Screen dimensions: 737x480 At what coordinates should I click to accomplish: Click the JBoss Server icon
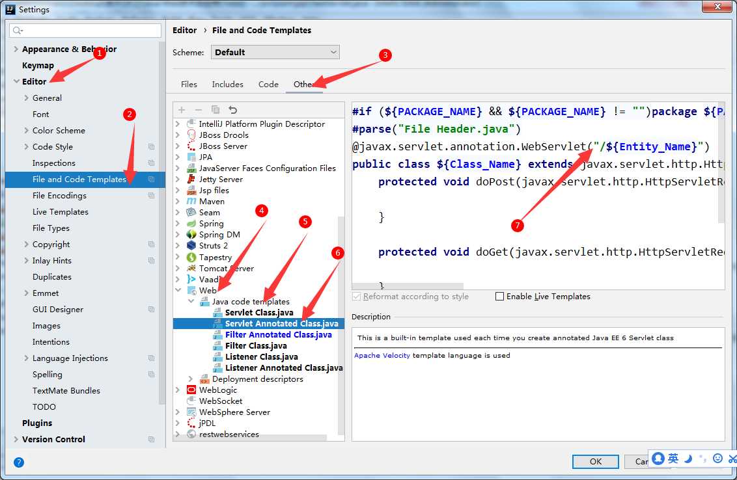[191, 146]
